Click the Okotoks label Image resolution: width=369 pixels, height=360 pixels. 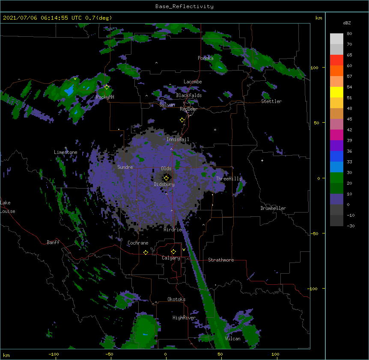click(176, 299)
